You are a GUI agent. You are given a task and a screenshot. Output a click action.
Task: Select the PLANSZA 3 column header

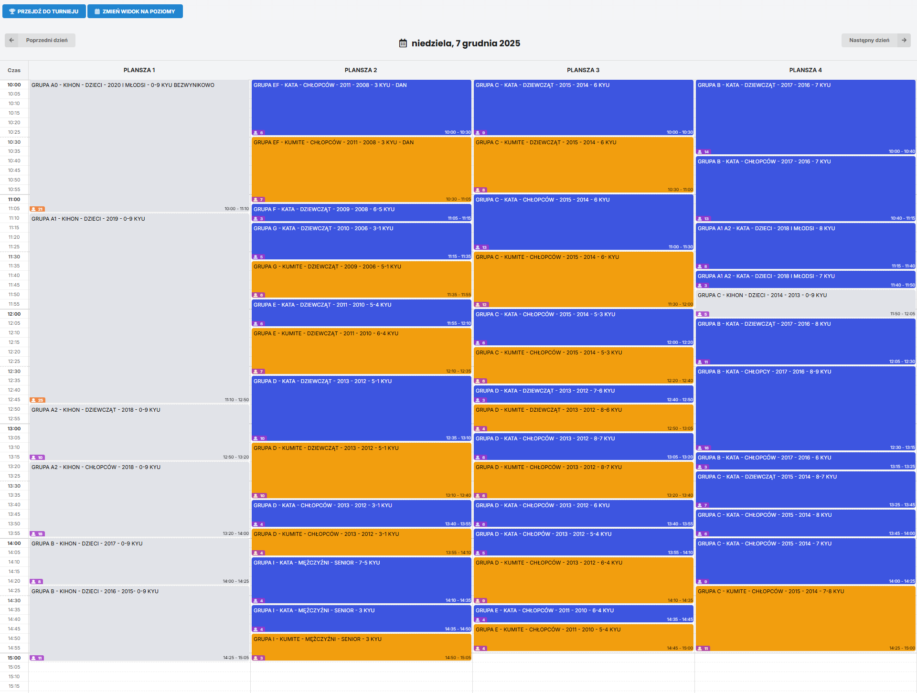583,70
